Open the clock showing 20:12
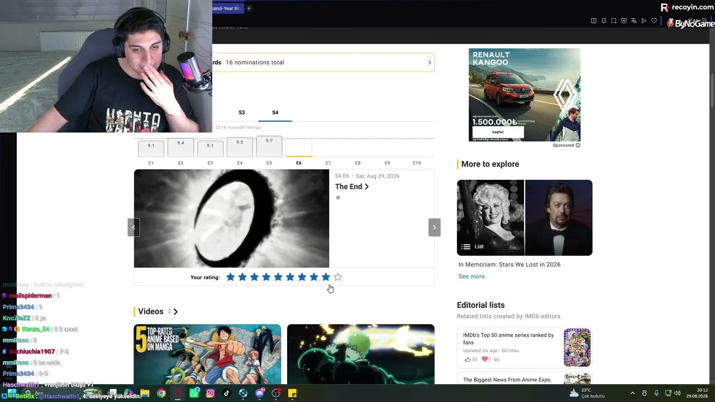 697,393
